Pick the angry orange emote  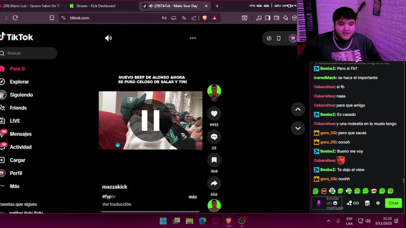(324, 191)
